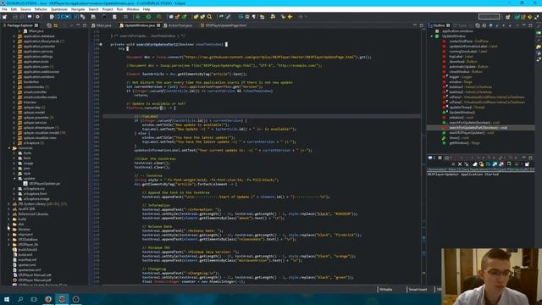The width and height of the screenshot is (542, 305).
Task: Click the yellow Back navigation arrow
Action: pos(290,17)
